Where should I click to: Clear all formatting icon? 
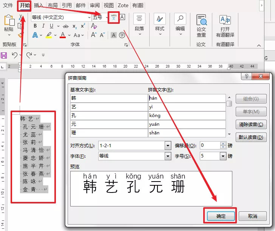94,26
